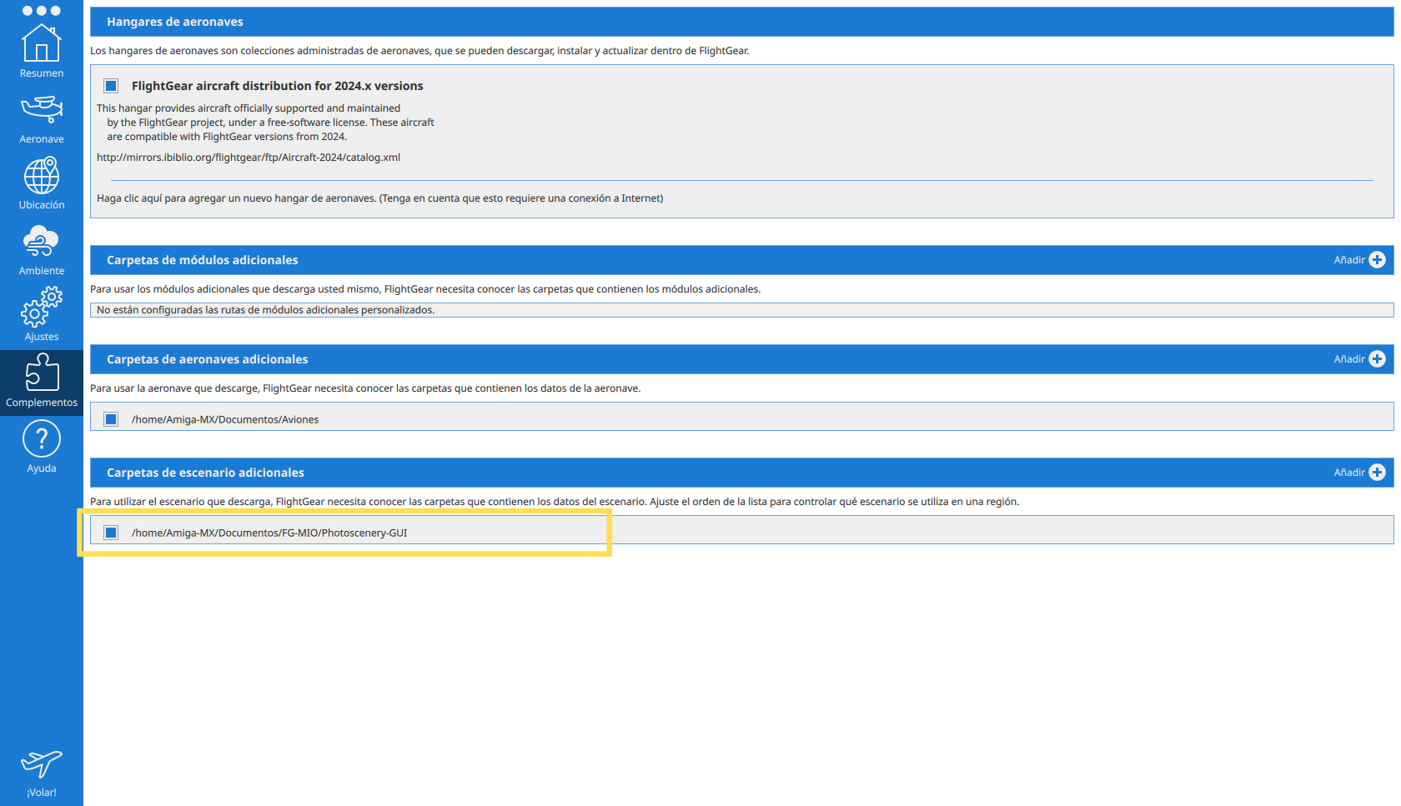
Task: Open the Ubicación location page
Action: [x=42, y=183]
